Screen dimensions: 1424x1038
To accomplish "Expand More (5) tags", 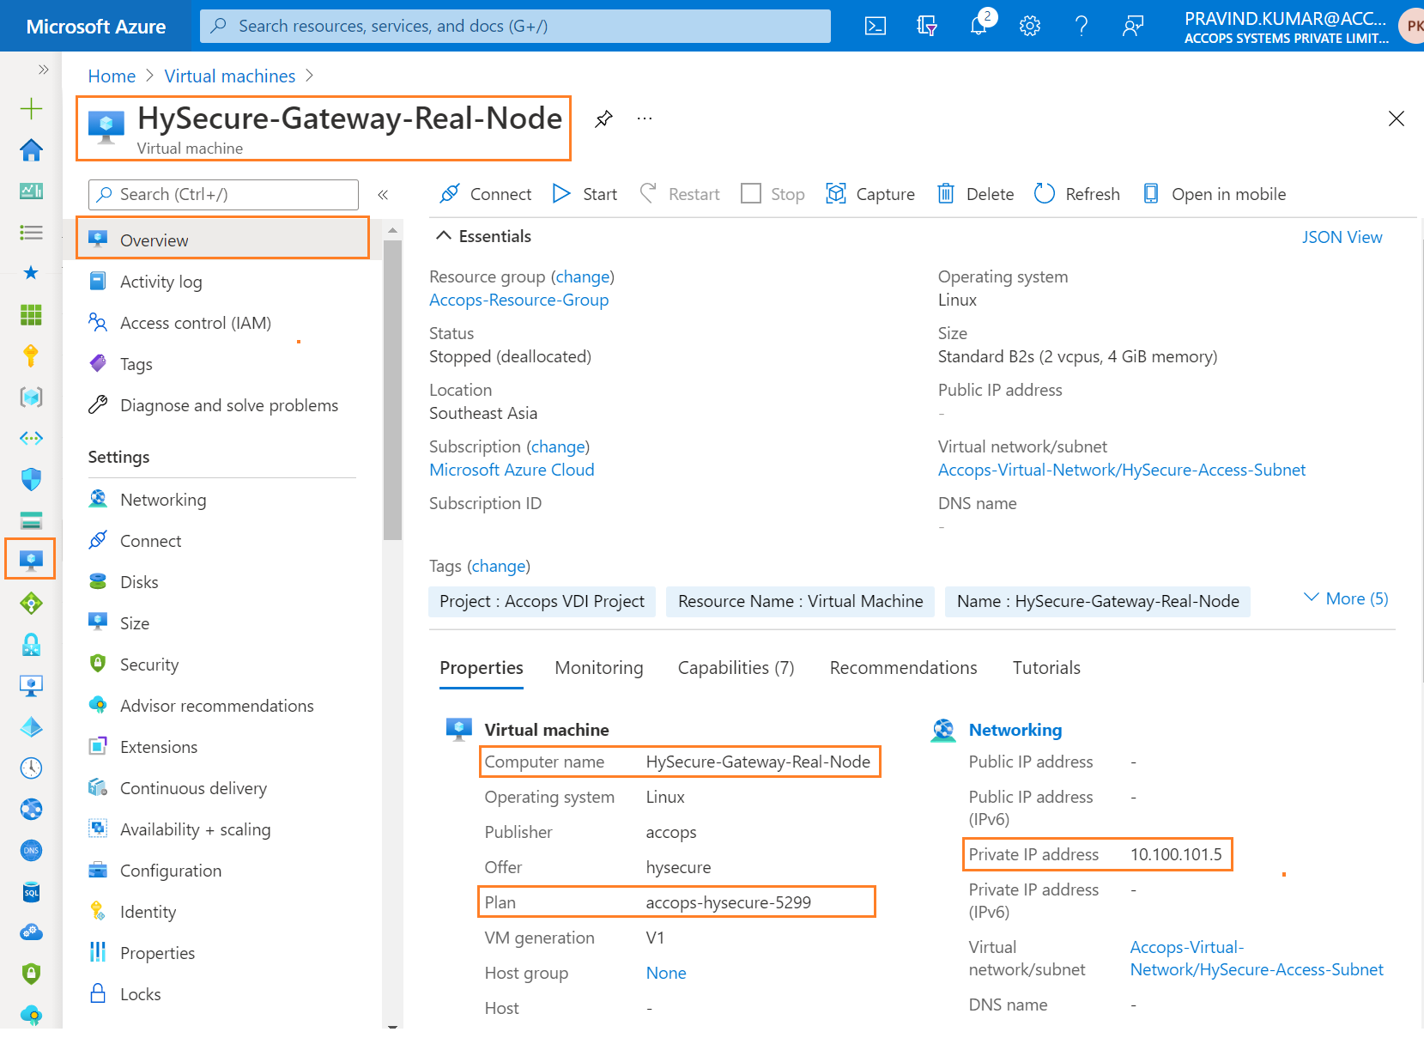I will [1346, 598].
